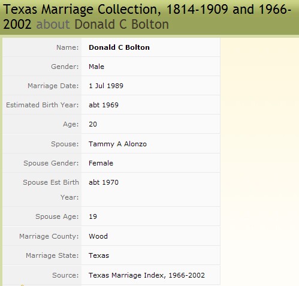Select the bold name Donald C Bolton

(x=119, y=47)
